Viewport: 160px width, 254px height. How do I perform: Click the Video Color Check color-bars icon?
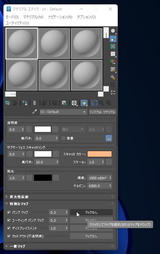(x=113, y=61)
